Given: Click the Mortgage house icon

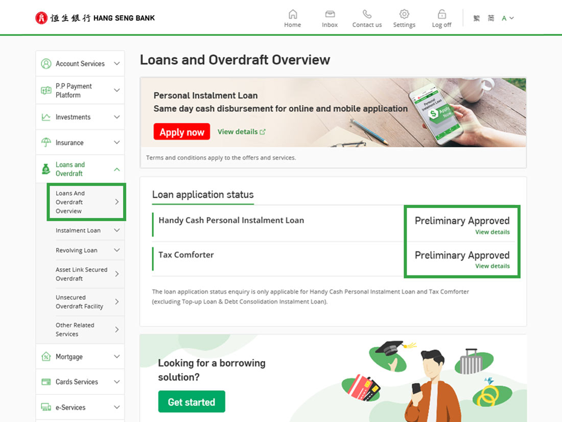Looking at the screenshot, I should (46, 357).
